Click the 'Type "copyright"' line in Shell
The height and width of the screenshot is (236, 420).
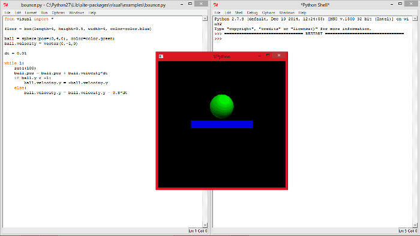(293, 29)
